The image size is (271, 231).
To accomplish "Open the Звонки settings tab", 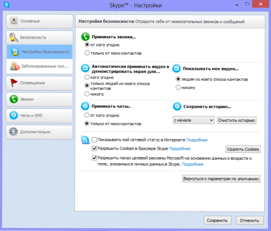I will click(x=40, y=99).
